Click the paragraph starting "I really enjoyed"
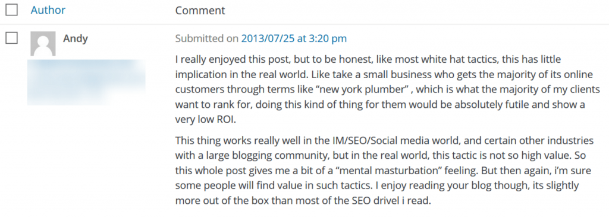Image resolution: width=609 pixels, height=218 pixels. (388, 89)
